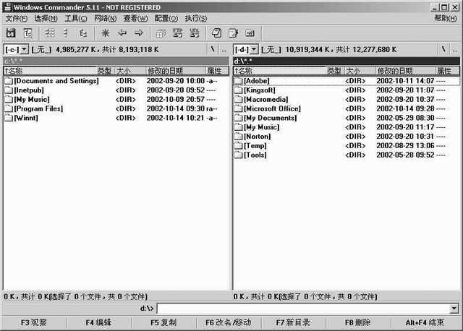Switch to brief file list view icon
463x331 pixels.
tap(50, 33)
